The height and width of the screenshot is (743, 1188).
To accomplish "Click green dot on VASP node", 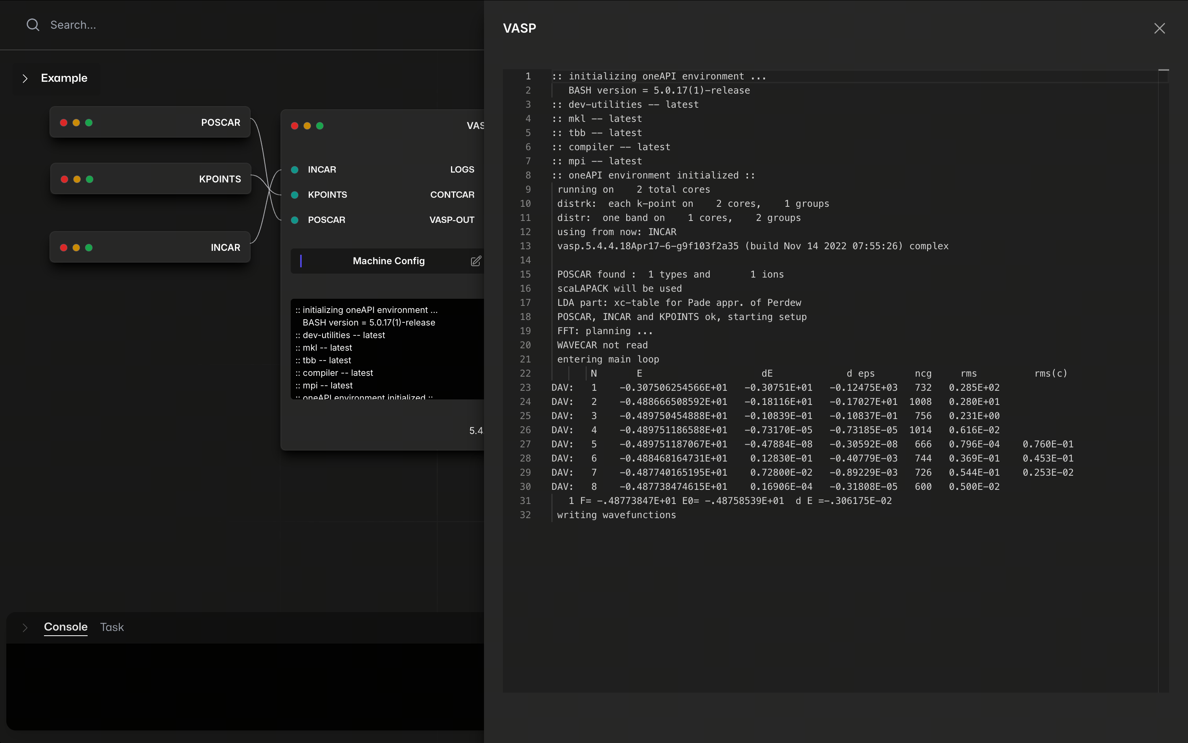I will coord(320,126).
